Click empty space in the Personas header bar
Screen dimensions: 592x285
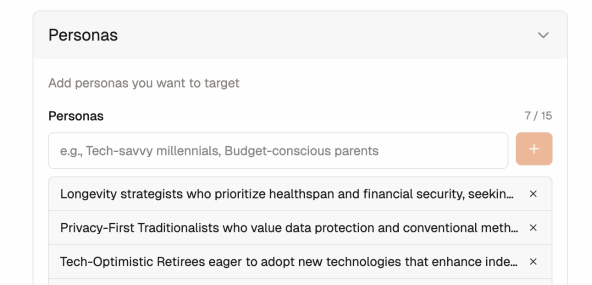click(x=325, y=35)
